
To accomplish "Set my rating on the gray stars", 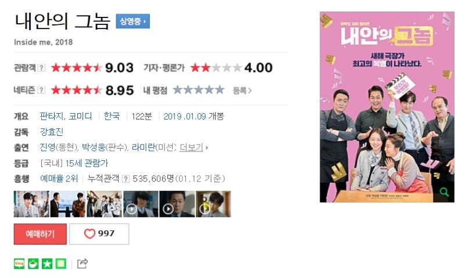I will [198, 90].
